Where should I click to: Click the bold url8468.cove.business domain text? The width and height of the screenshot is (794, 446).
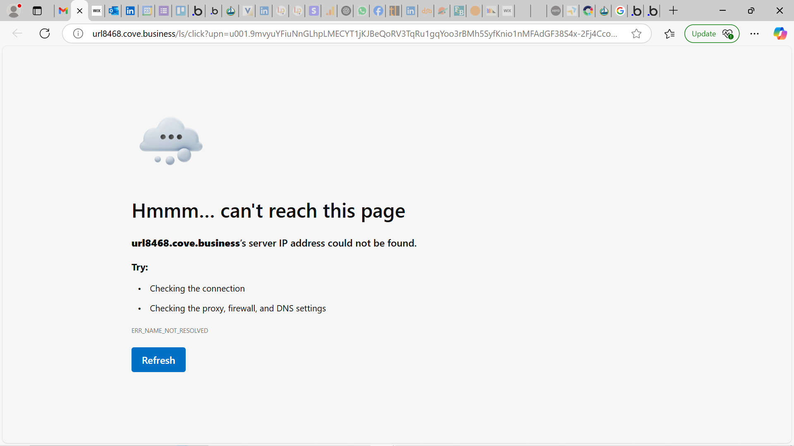(186, 243)
